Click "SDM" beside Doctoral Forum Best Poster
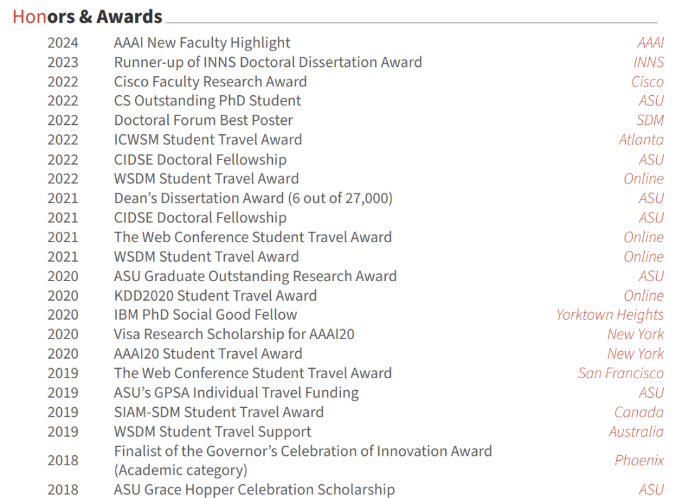 pos(650,120)
